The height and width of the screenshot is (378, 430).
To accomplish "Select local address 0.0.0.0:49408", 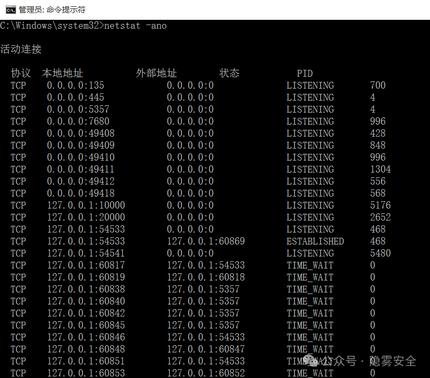I will click(81, 133).
